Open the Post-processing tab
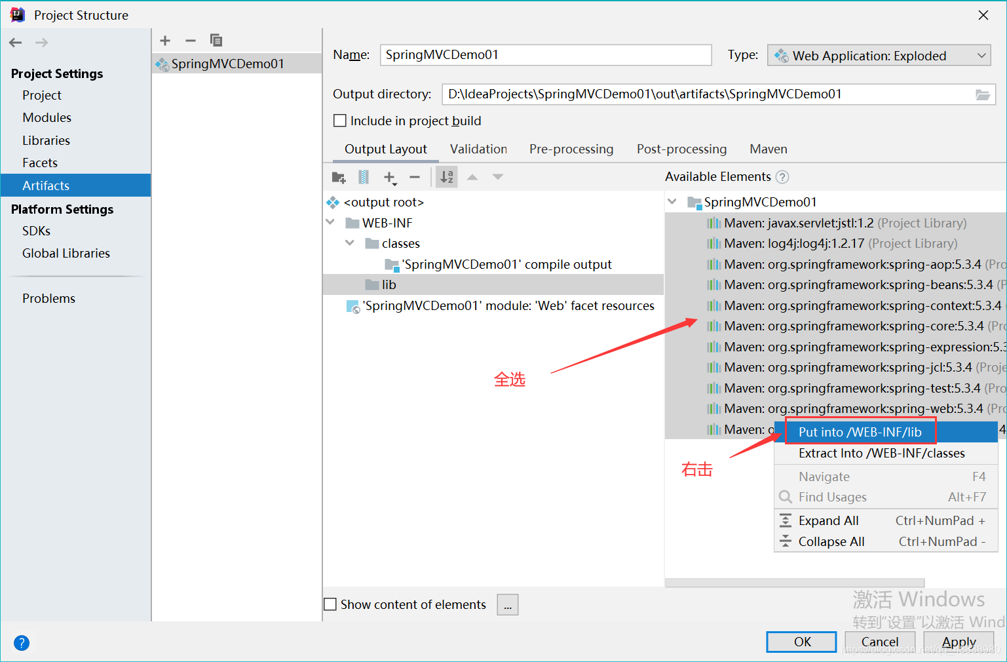Image resolution: width=1007 pixels, height=662 pixels. [x=681, y=149]
